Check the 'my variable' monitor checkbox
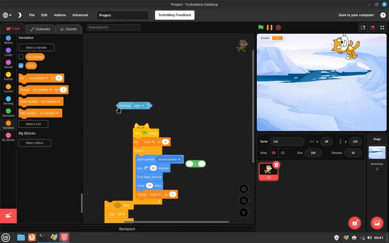Viewport: 389px width, 243px height. 21,57
